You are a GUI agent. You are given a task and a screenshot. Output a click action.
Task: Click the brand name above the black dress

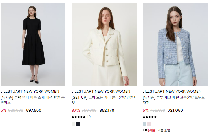click(30, 91)
